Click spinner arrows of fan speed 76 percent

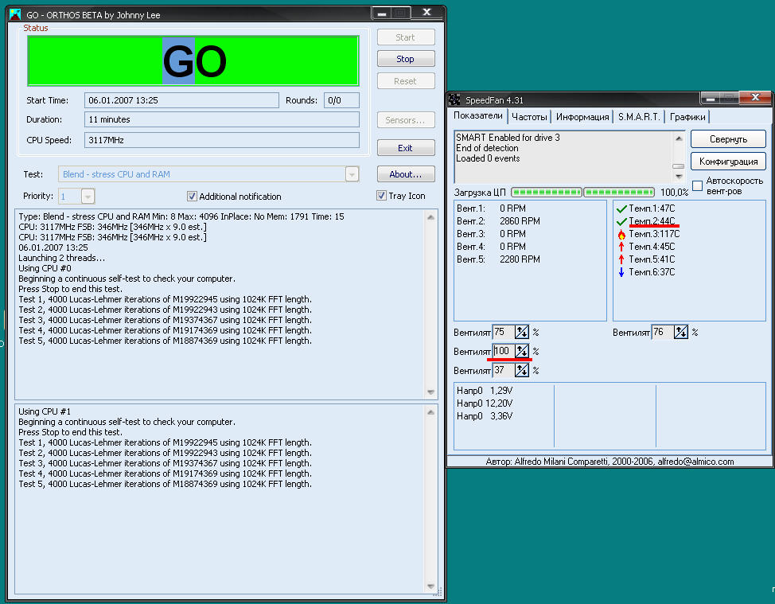coord(681,332)
